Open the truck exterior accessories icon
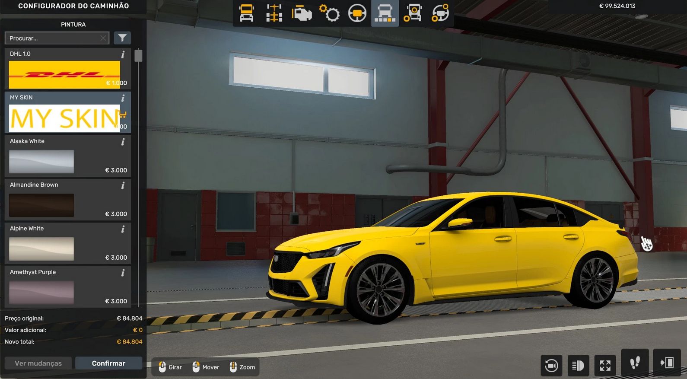This screenshot has width=687, height=379. [x=412, y=13]
